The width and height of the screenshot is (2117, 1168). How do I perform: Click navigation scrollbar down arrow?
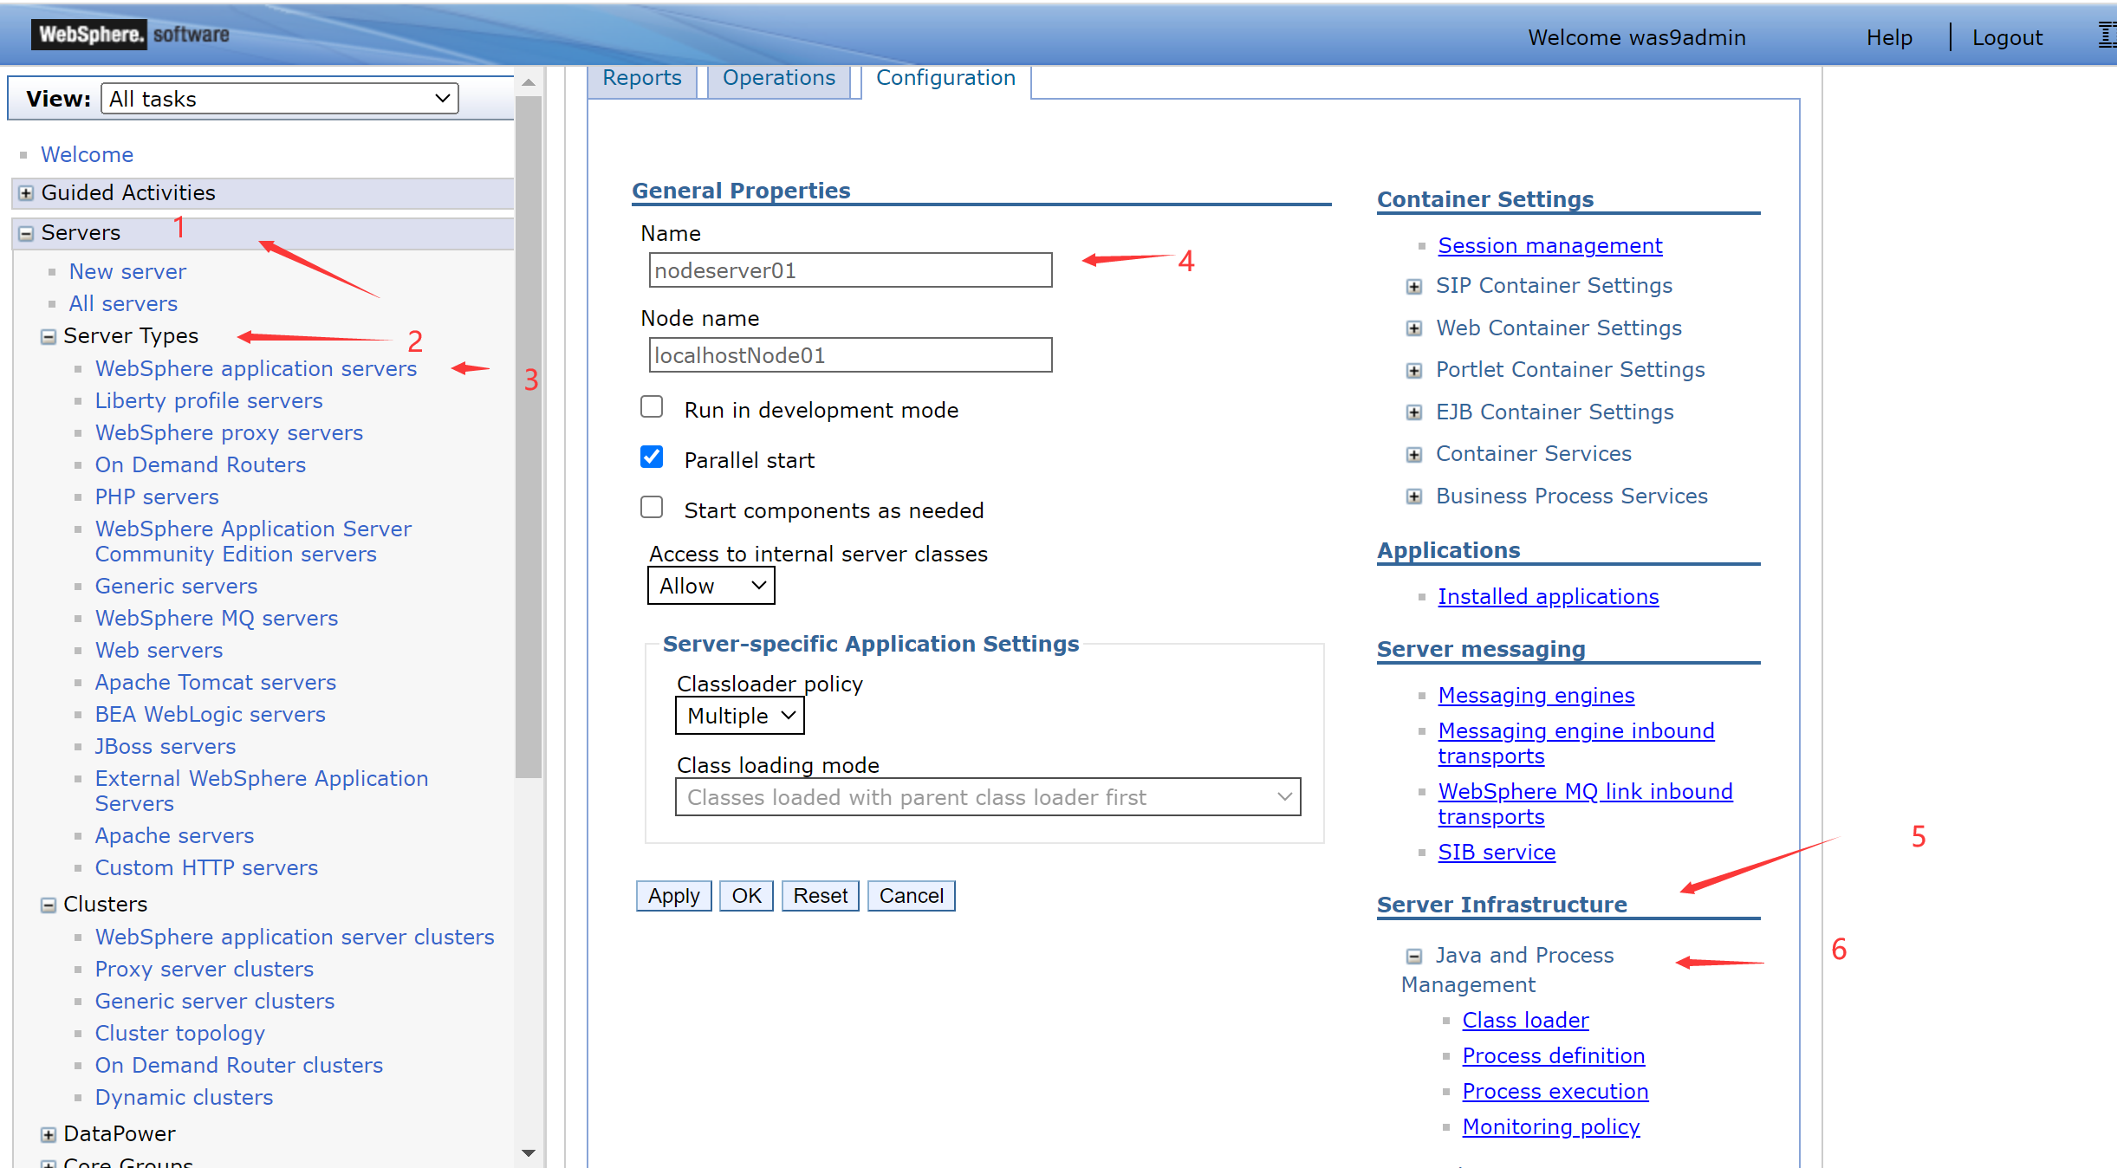pos(529,1153)
